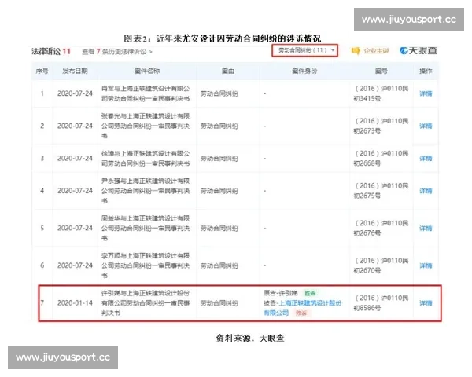
Task: Open 详情 for case 沪0110民初3415号
Action: point(426,93)
